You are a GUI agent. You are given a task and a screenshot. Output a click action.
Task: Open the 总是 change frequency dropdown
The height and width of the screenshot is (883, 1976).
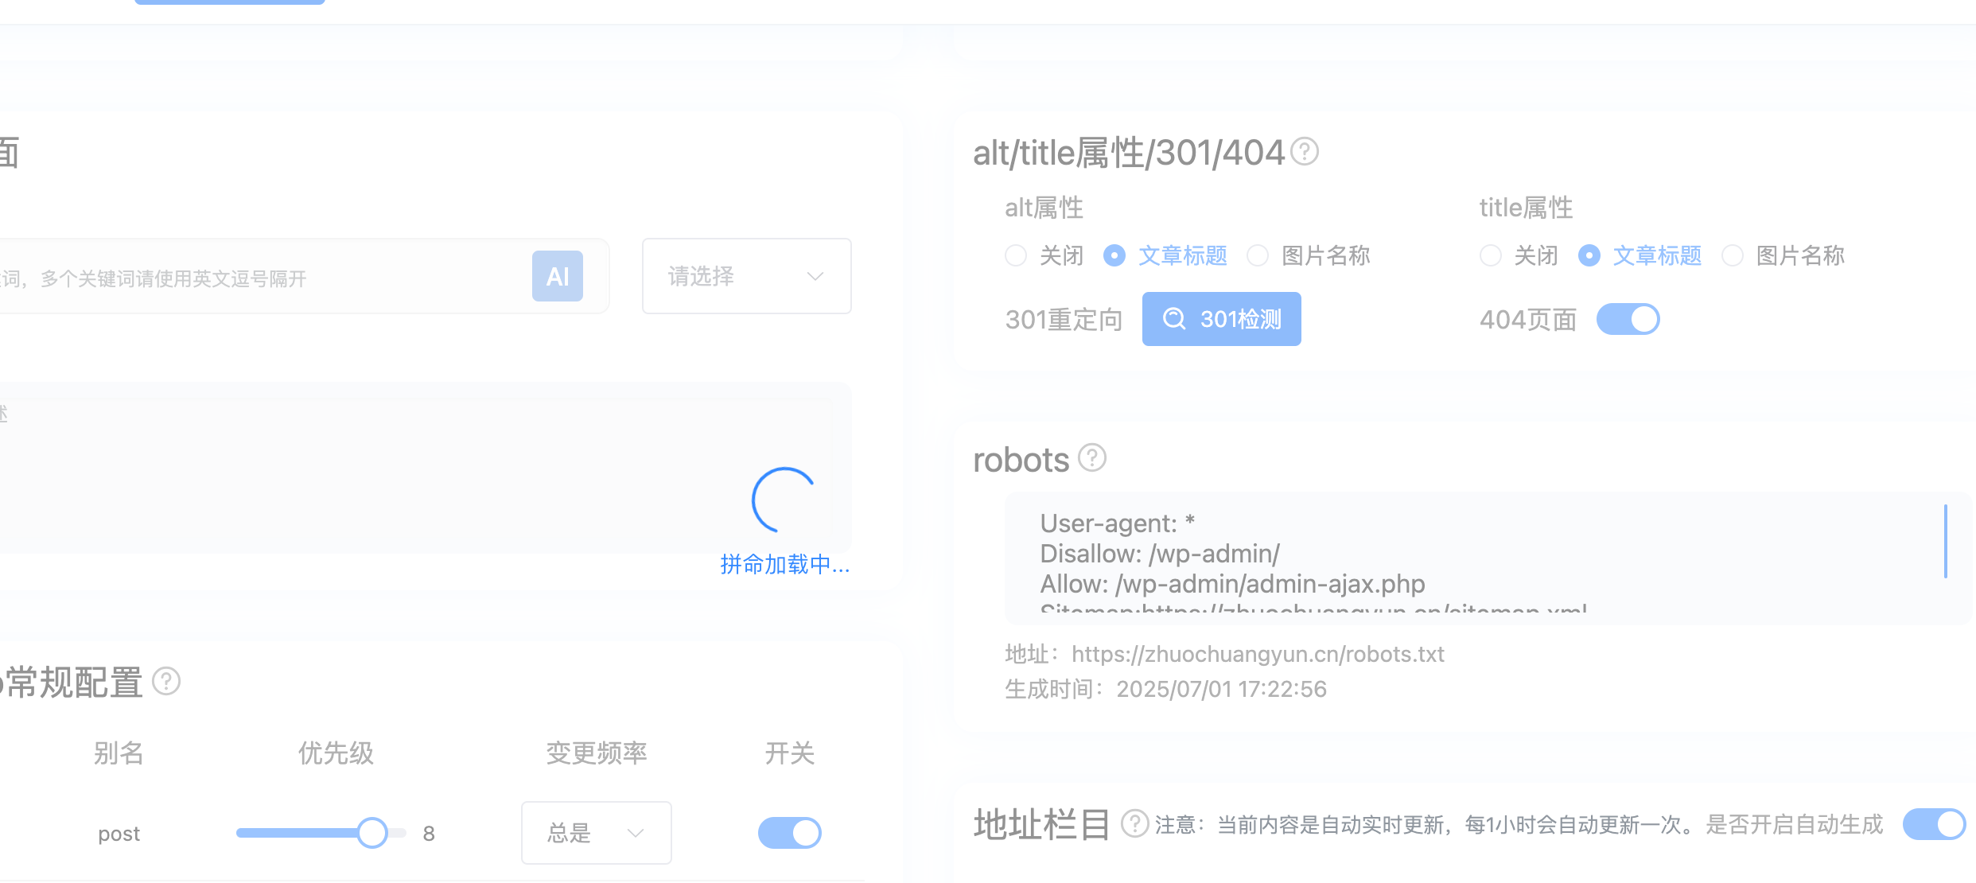coord(597,833)
